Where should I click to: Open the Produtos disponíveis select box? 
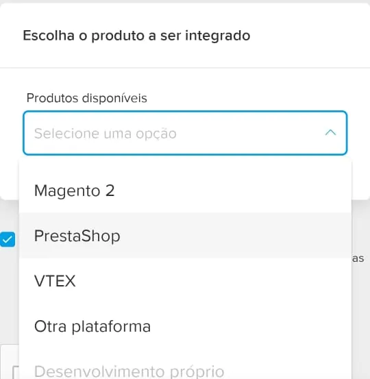coord(185,133)
